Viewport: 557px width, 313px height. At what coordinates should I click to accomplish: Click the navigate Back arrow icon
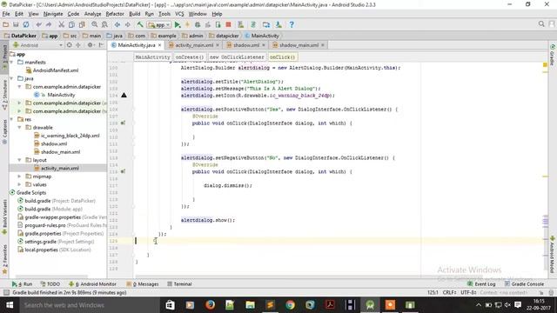117,24
